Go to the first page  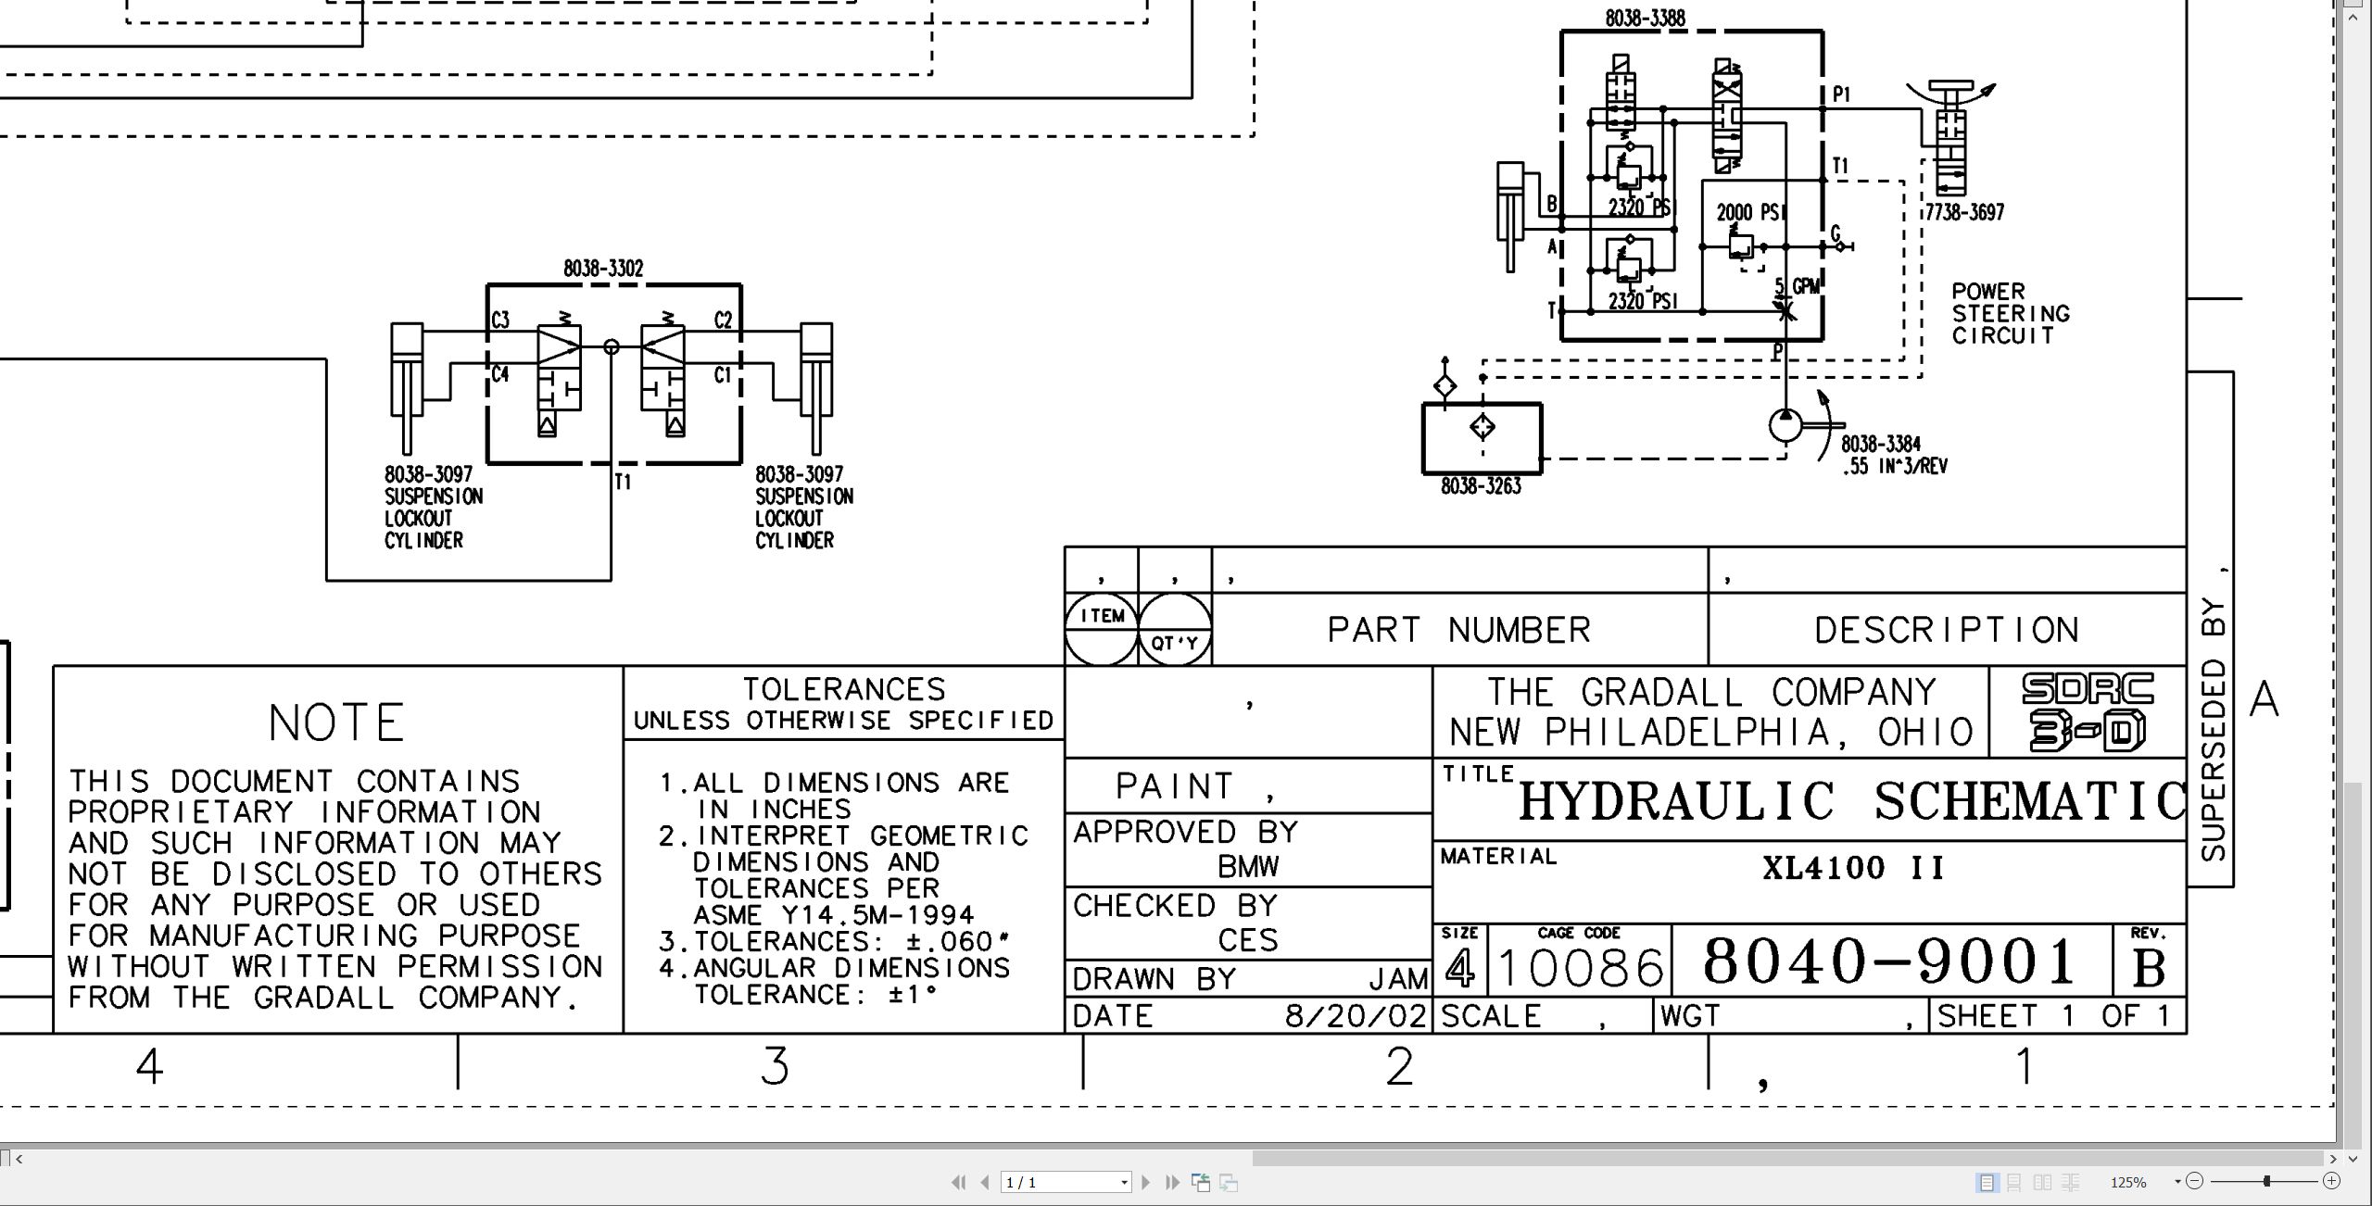[x=959, y=1183]
